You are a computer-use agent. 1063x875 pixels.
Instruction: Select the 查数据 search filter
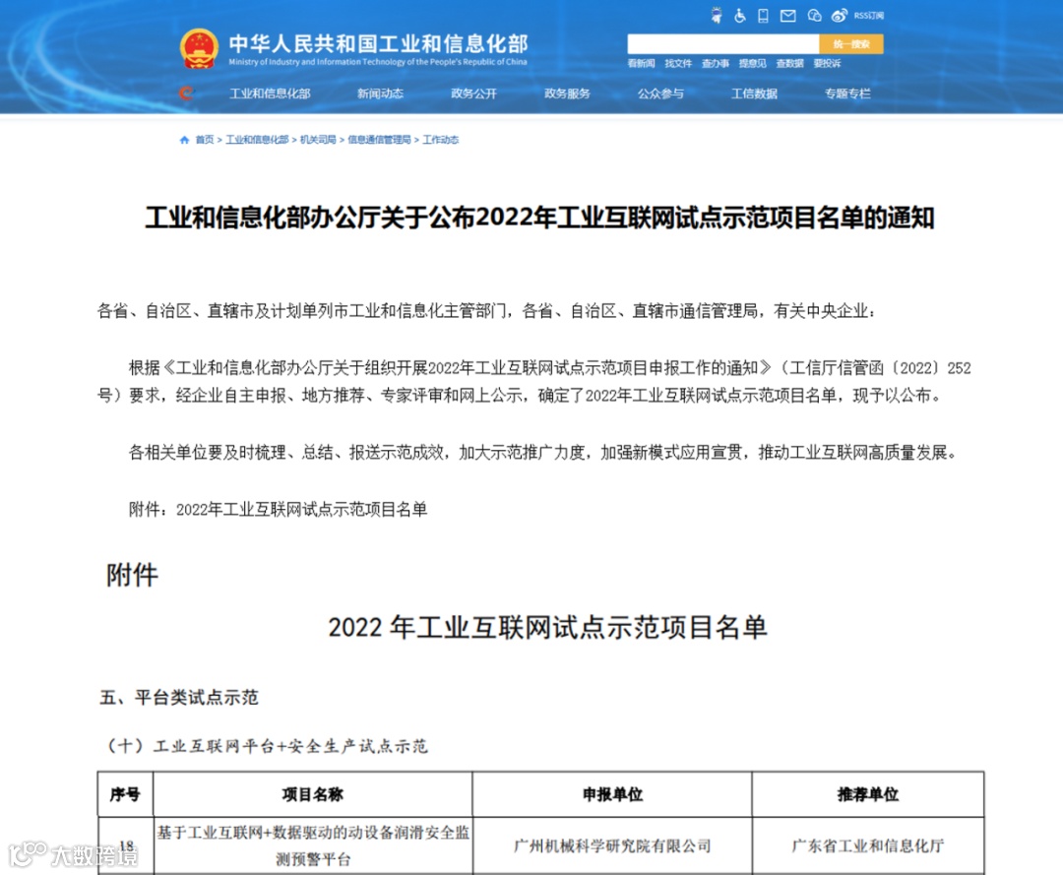click(789, 63)
